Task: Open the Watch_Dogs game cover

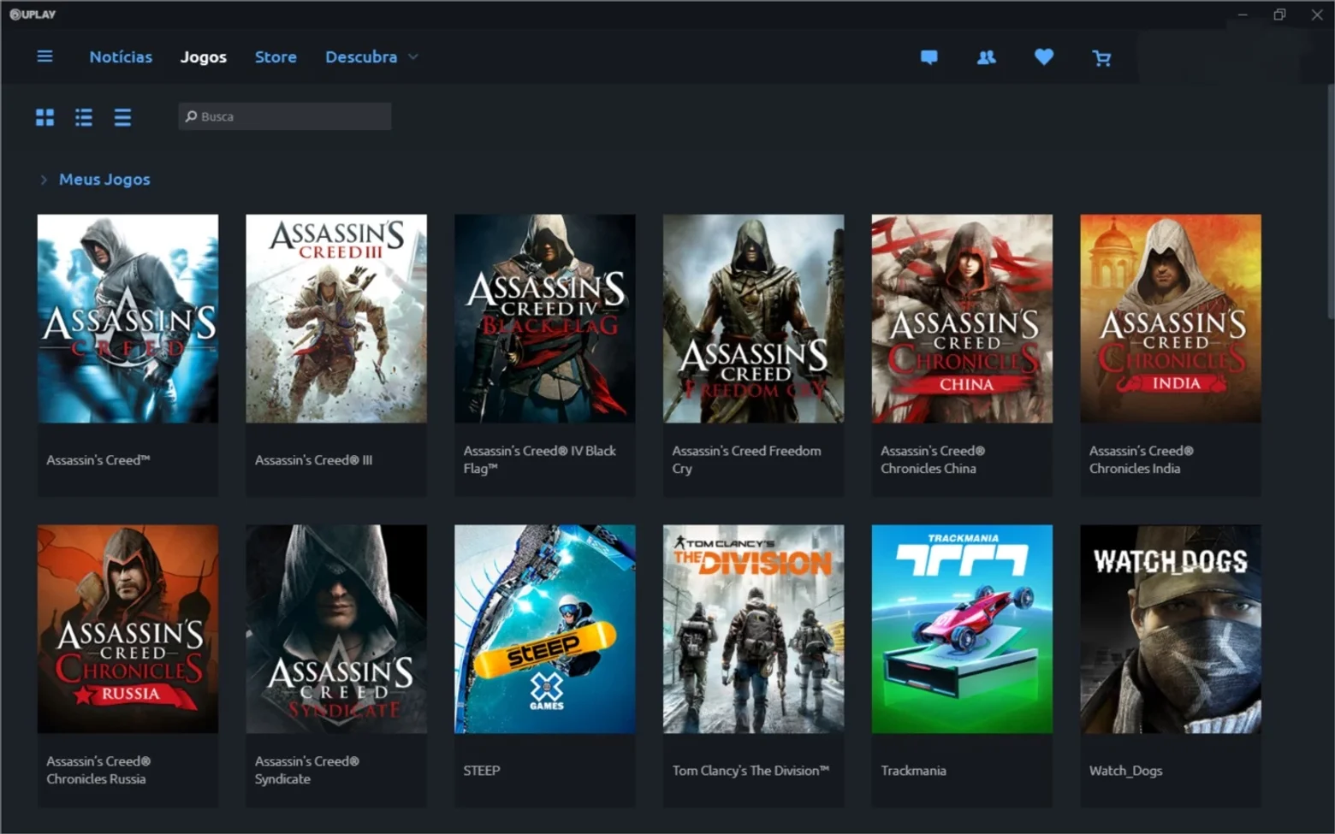Action: tap(1171, 629)
